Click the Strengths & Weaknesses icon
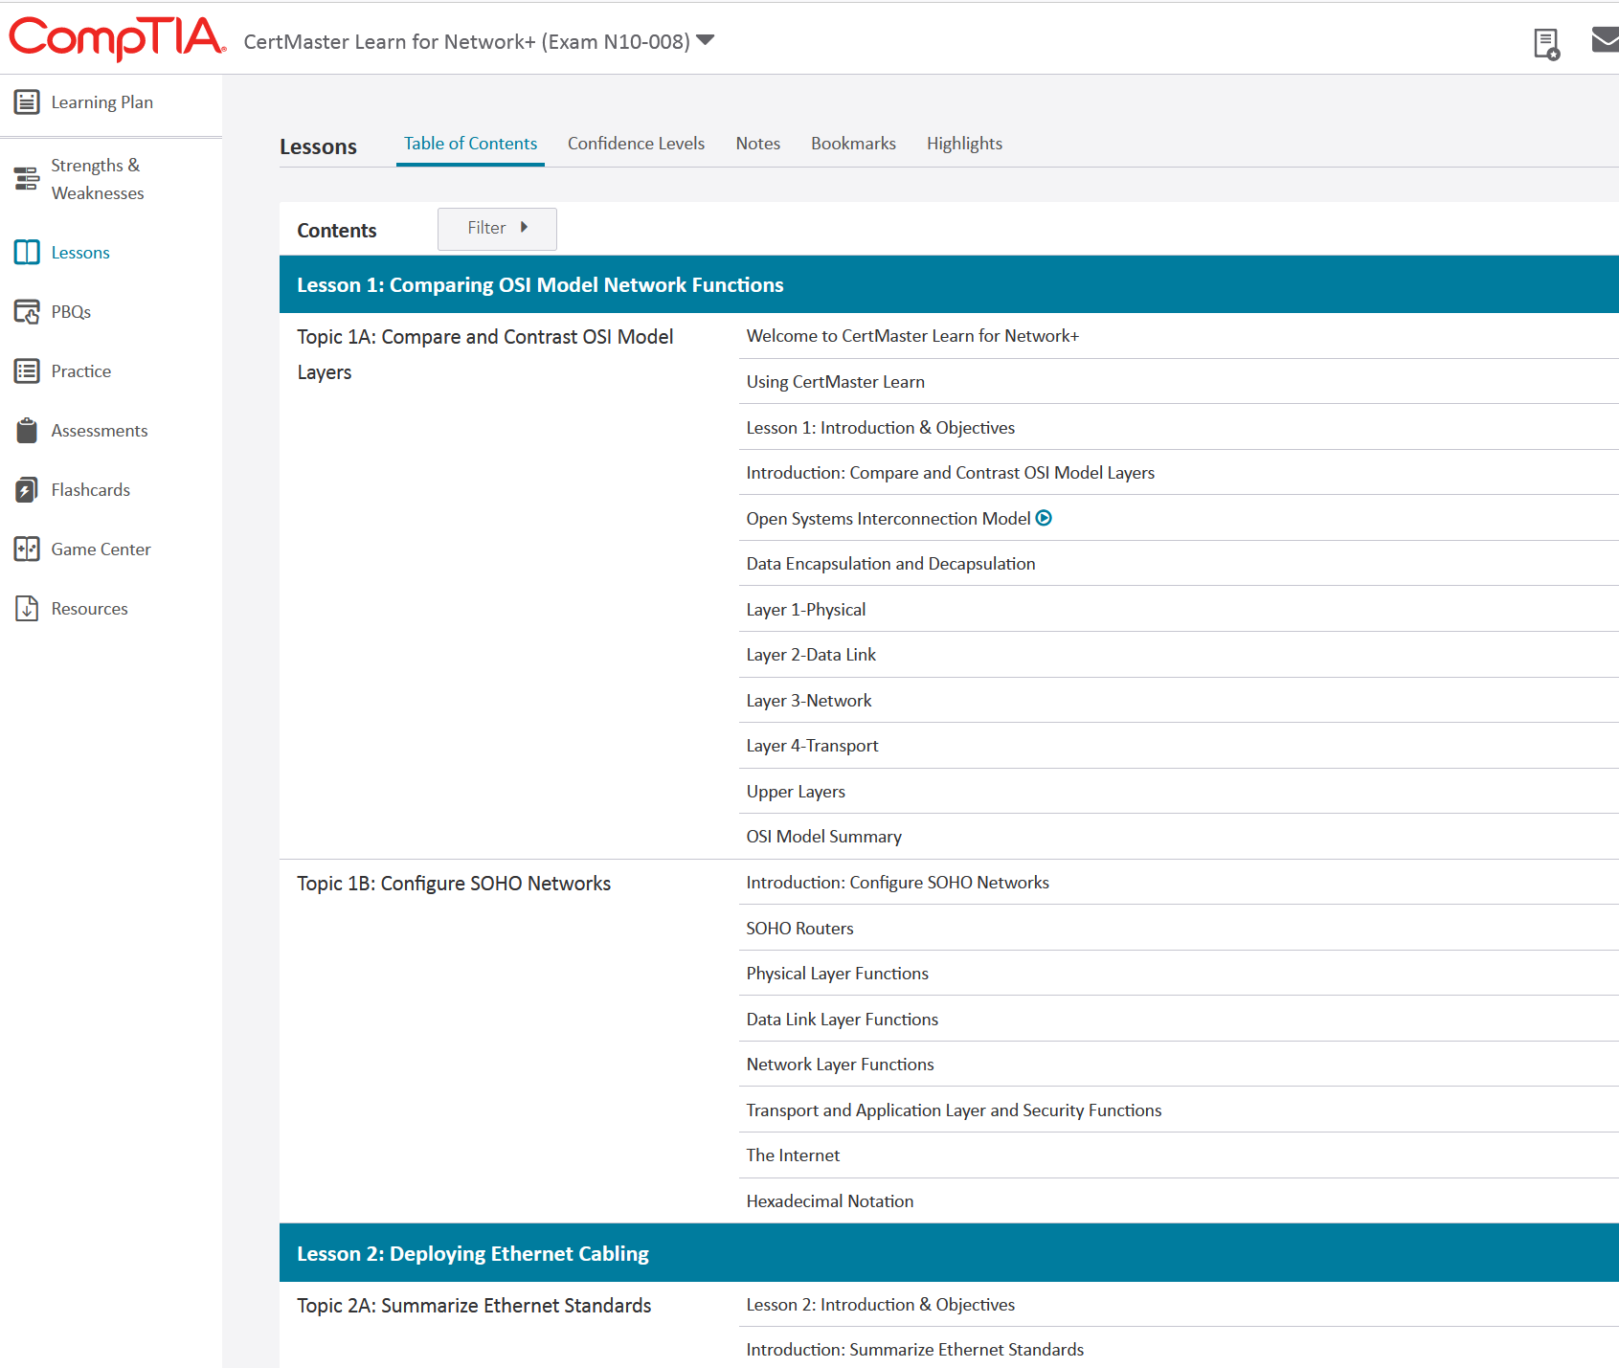Screen dimensions: 1619x1368 coord(27,178)
